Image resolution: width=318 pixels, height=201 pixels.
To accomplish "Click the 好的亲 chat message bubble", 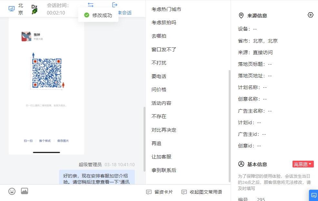I will 97,177.
